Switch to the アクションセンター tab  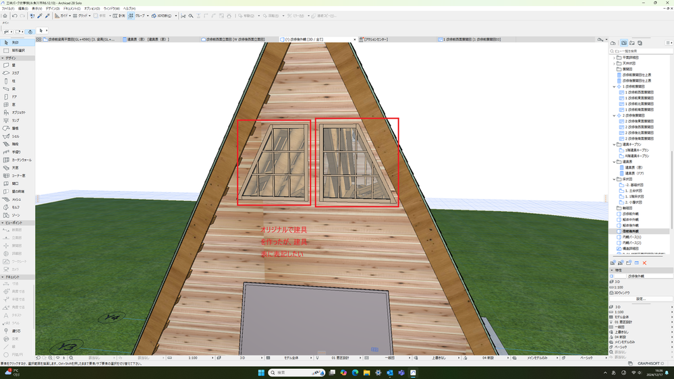click(397, 39)
